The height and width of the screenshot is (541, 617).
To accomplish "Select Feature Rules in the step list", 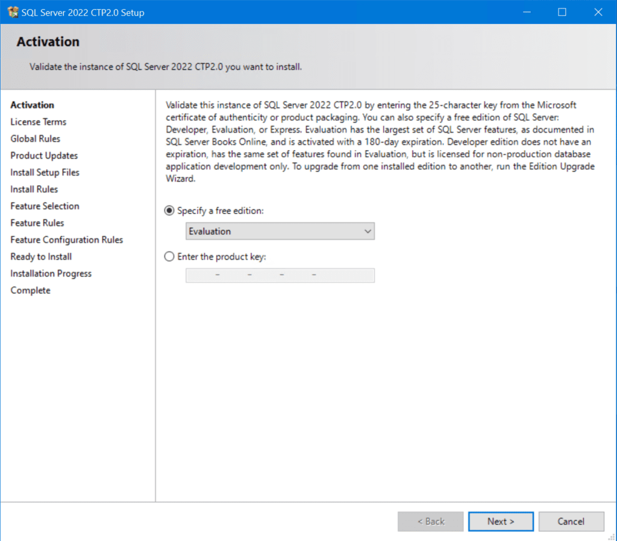I will coord(37,223).
